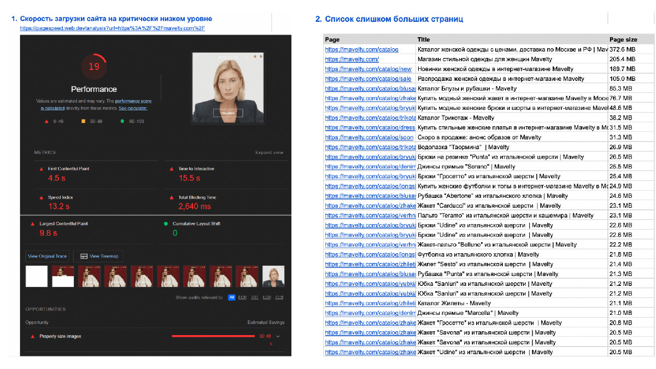Expand the Properly size images chevron
656x369 pixels.
(278, 336)
